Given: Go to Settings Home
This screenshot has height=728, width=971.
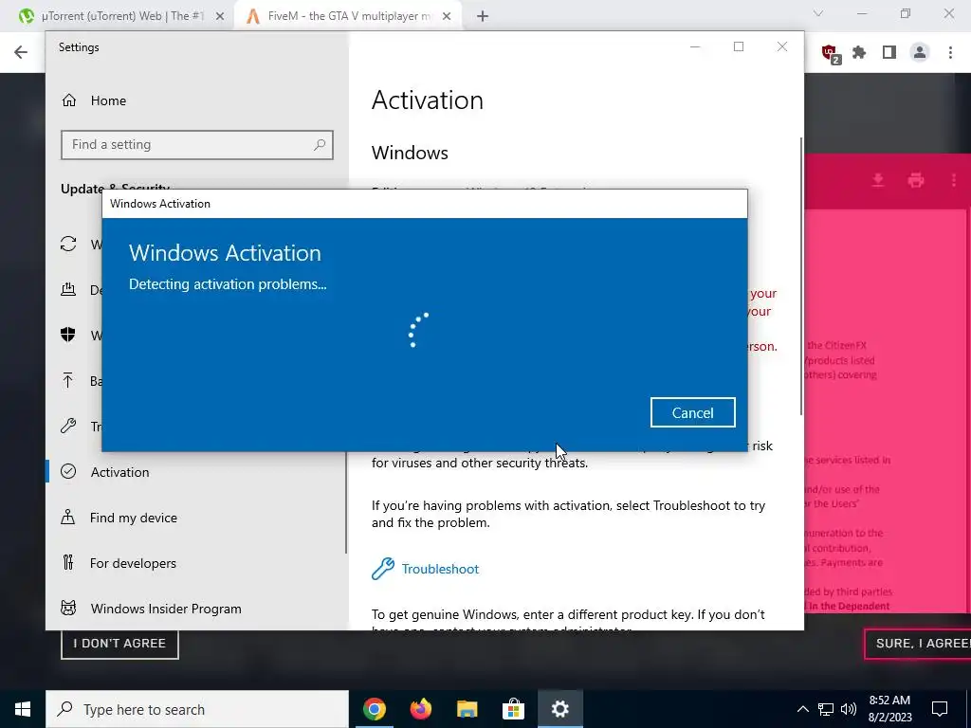Looking at the screenshot, I should pos(108,100).
